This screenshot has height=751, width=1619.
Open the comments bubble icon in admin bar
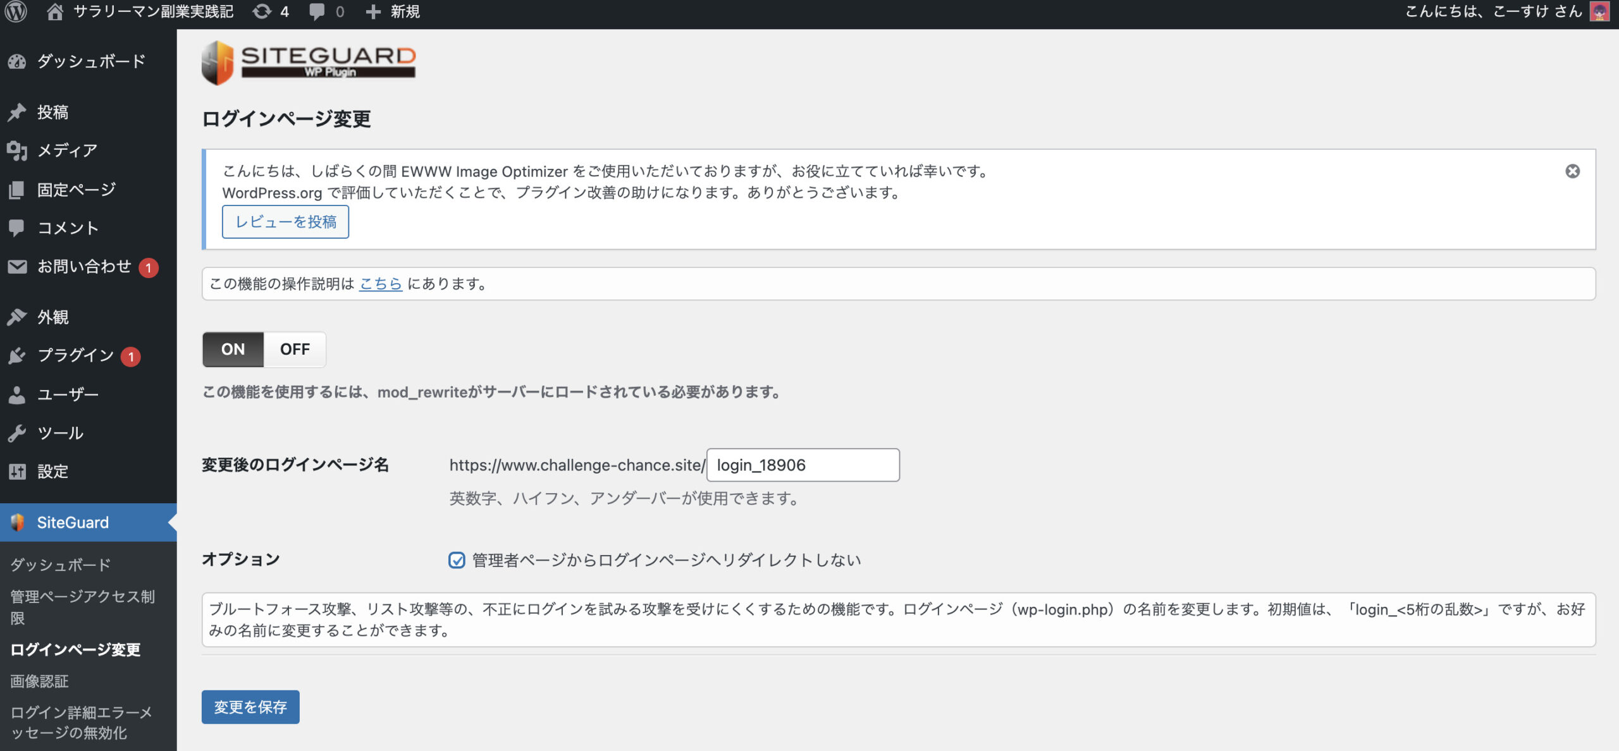tap(317, 11)
